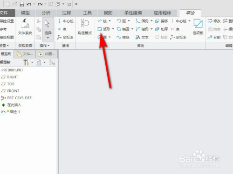Viewport: 233px width, 174px height.
Task: Click the Copy icon in operations group
Action: [39, 29]
